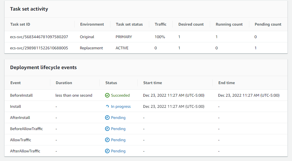Click the Start time column header
292x161 pixels.
pyautogui.click(x=153, y=83)
